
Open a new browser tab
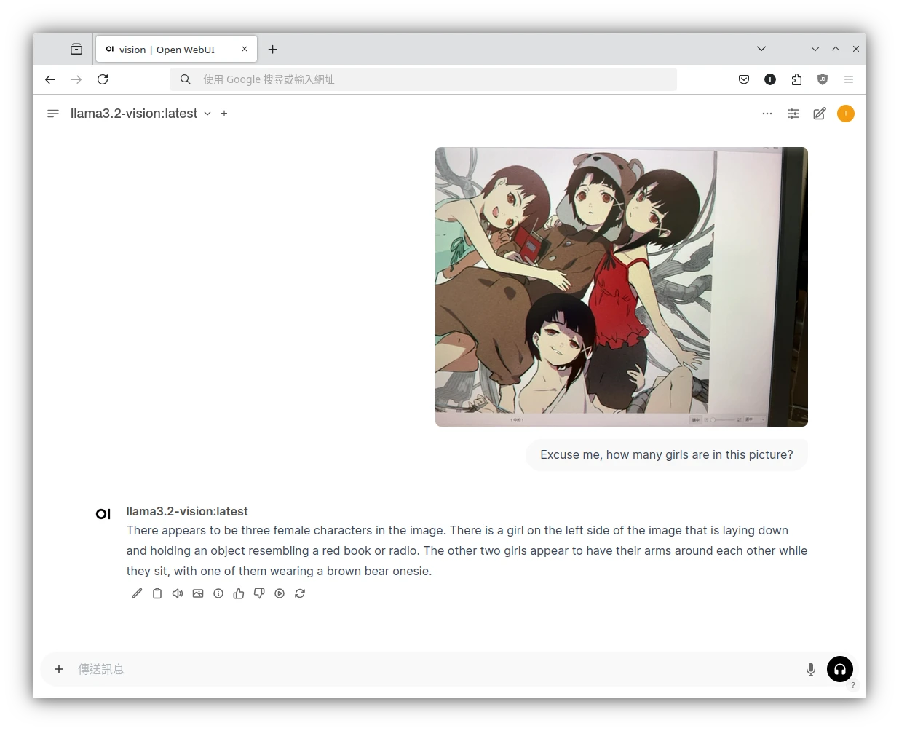pyautogui.click(x=273, y=50)
